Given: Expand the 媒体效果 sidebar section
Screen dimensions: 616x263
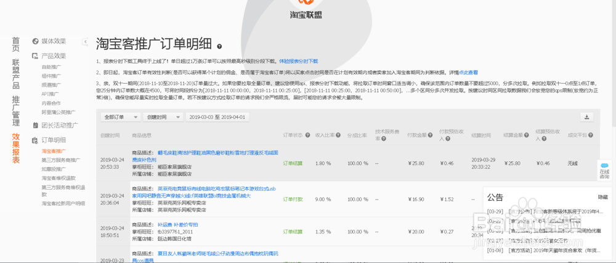Looking at the screenshot, I should coord(54,41).
